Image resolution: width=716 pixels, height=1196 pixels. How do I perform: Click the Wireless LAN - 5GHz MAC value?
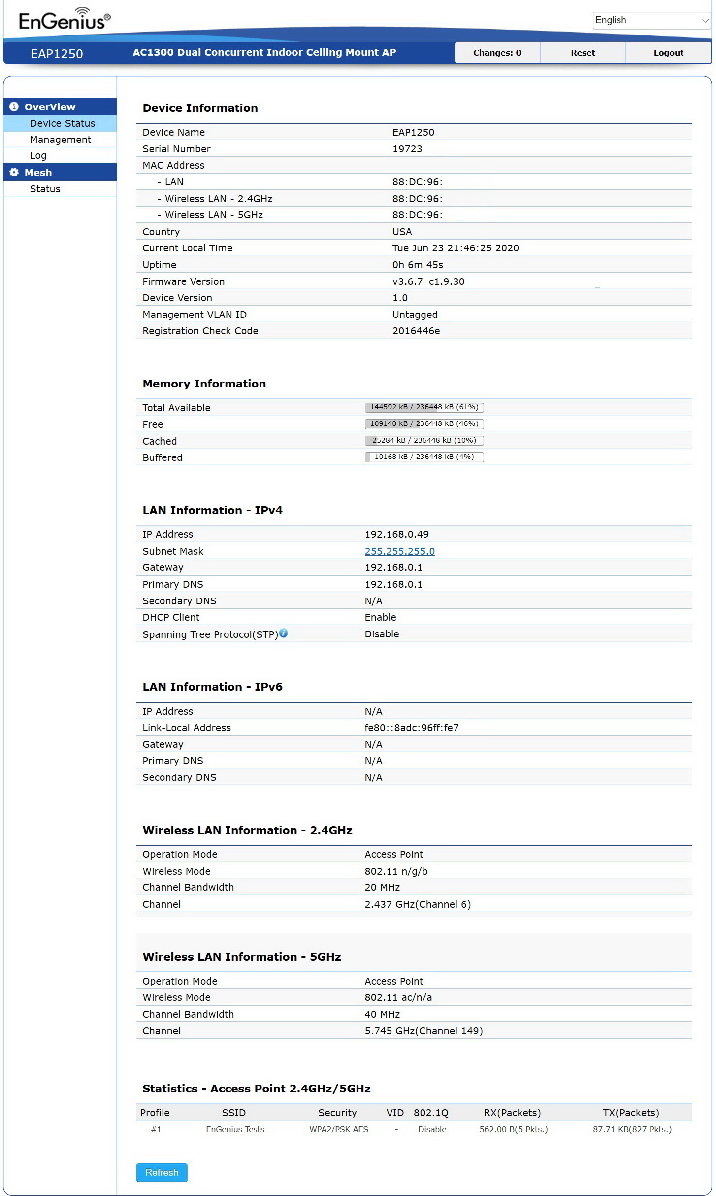coord(417,215)
